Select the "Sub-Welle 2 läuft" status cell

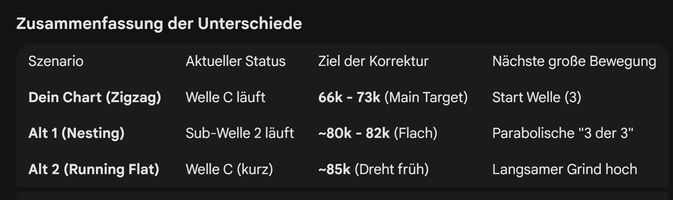tap(240, 133)
